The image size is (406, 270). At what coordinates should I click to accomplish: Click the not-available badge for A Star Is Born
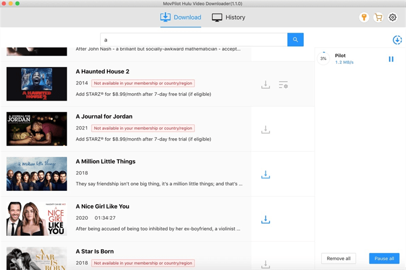pos(143,263)
